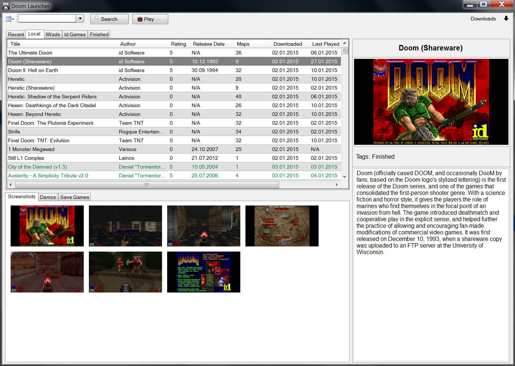
Task: Select Austerity - A Simplicity Tribute v2.0
Action: coord(174,176)
